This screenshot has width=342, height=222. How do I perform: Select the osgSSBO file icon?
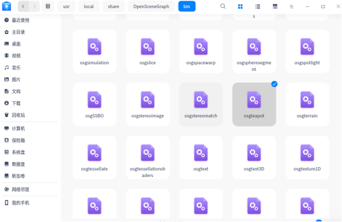(x=94, y=100)
